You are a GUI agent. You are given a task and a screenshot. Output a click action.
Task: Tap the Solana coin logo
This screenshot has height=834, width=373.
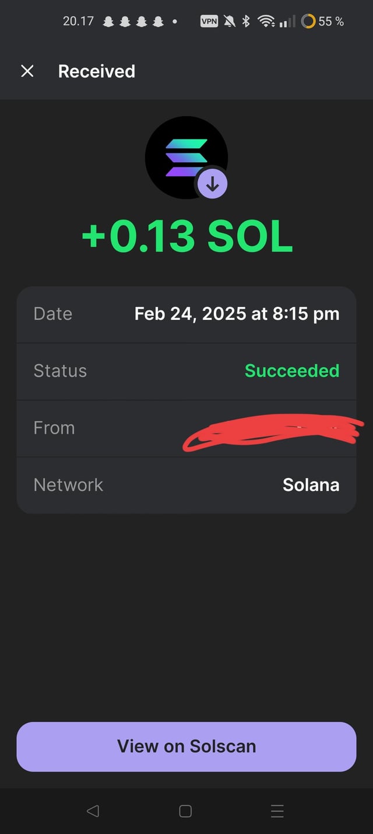point(184,156)
